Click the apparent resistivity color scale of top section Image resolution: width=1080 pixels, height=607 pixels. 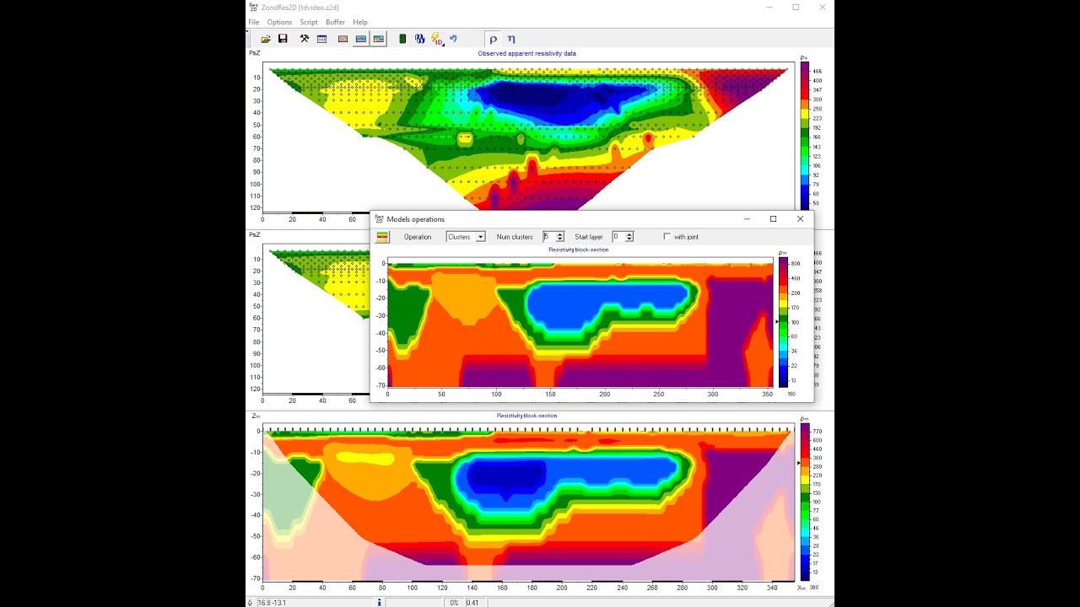point(805,135)
